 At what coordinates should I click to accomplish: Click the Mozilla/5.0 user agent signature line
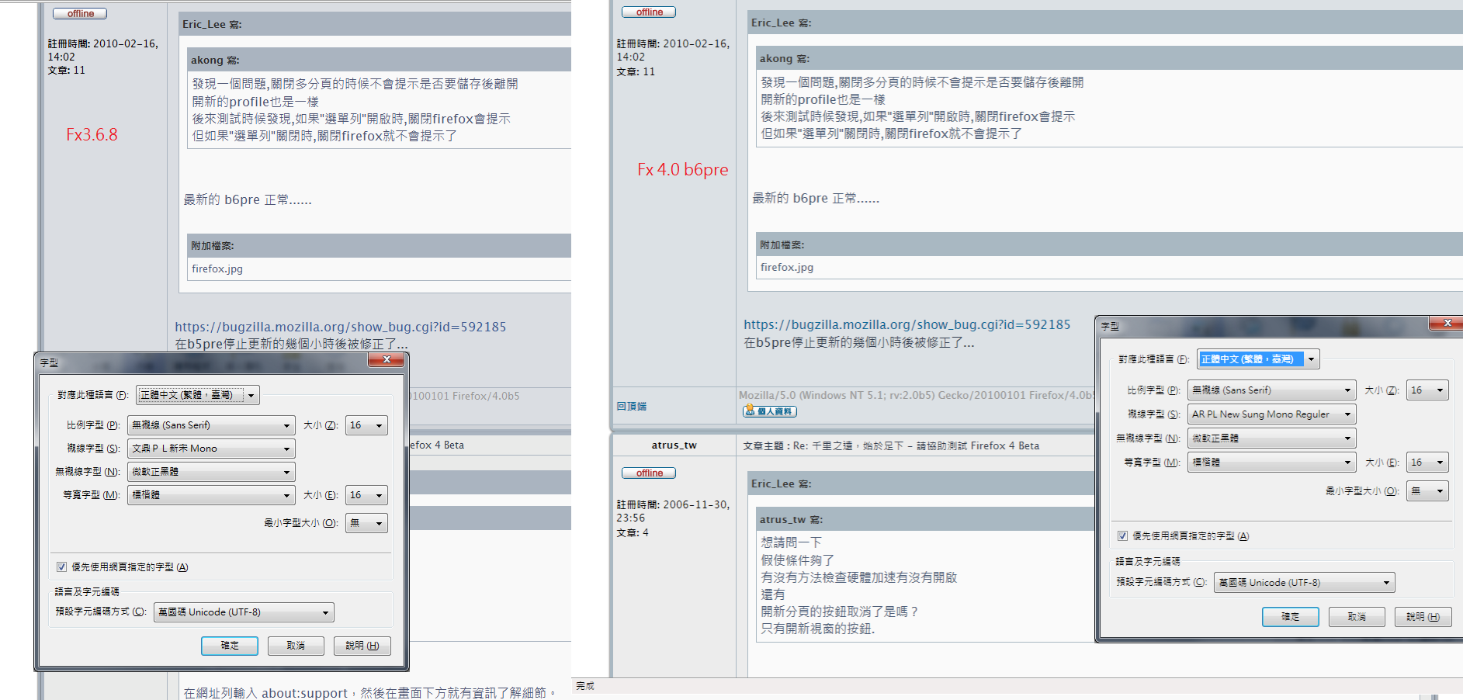(x=917, y=395)
